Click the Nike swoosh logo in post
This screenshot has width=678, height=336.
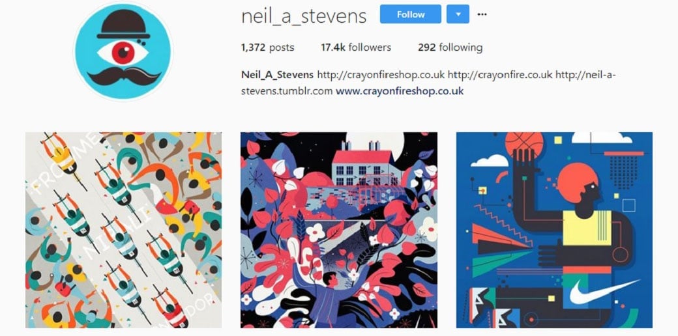604,292
